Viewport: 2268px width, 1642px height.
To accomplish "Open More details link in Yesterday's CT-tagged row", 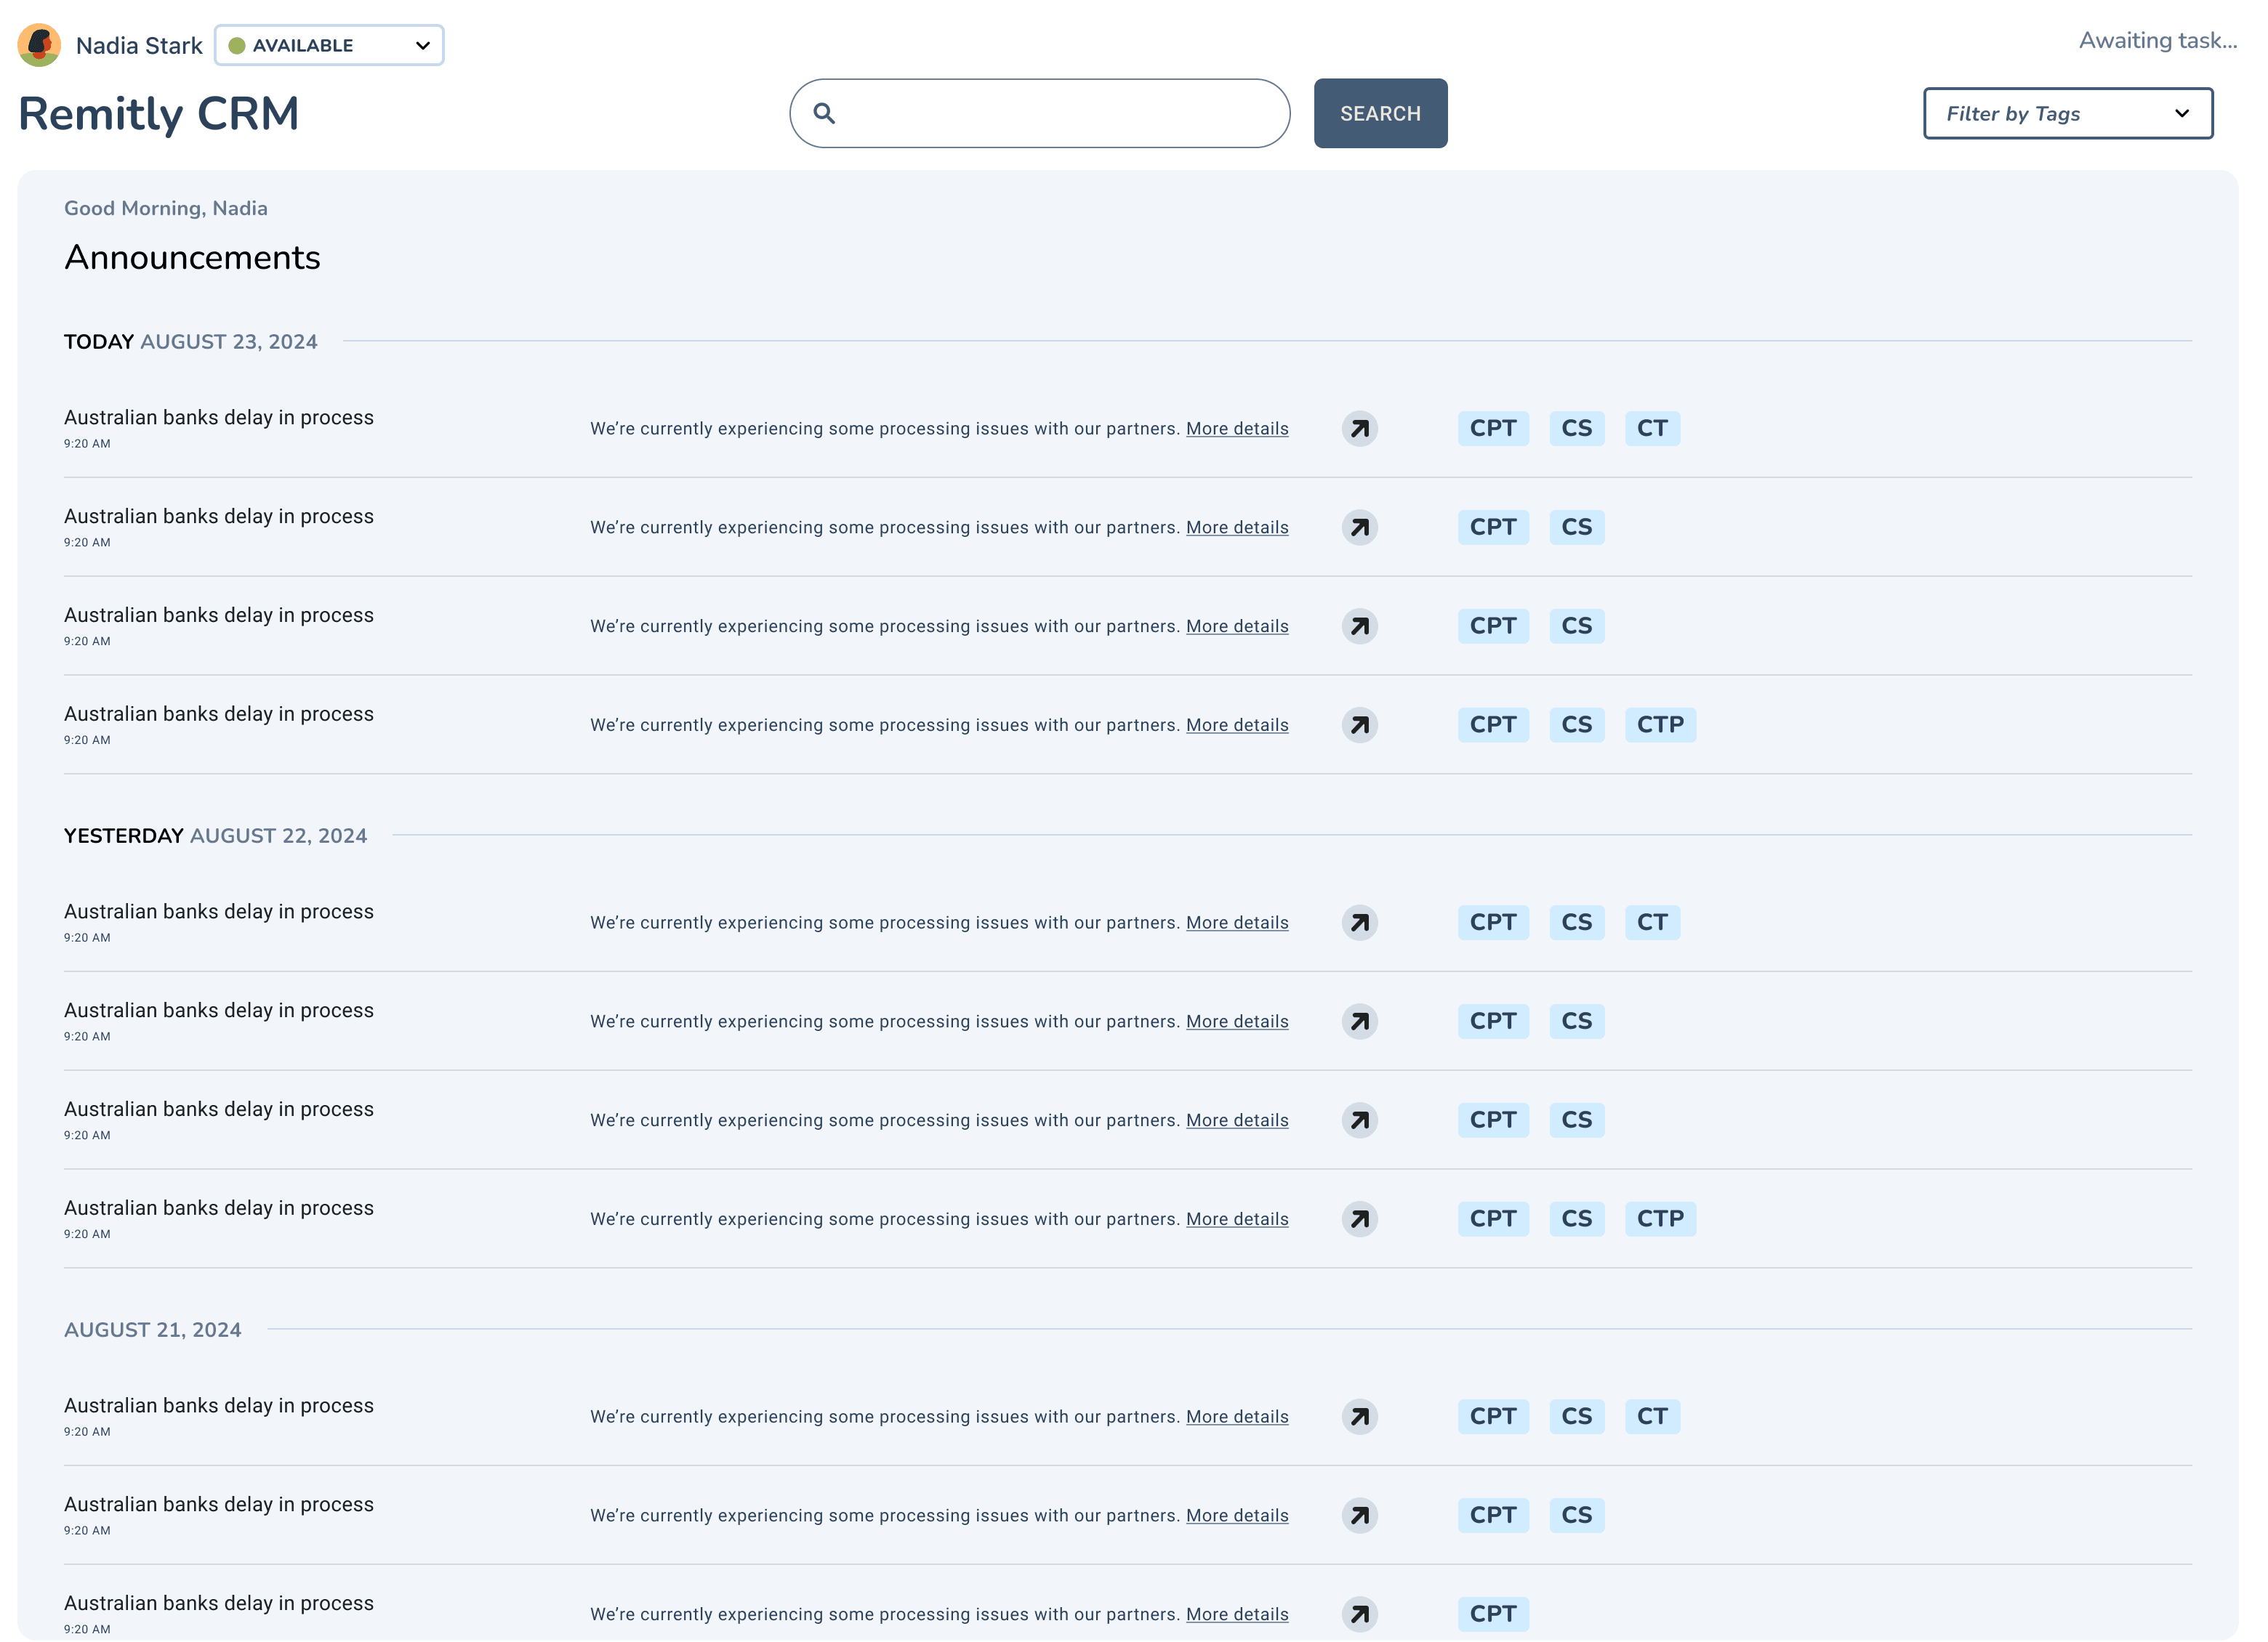I will pos(1237,923).
